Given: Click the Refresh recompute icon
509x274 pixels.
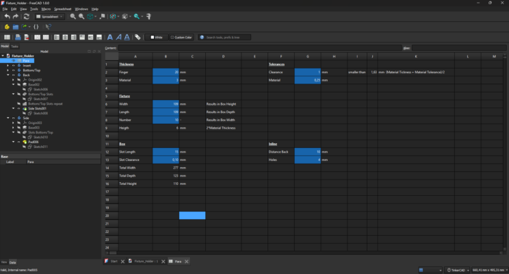Looking at the screenshot, I should (26, 16).
